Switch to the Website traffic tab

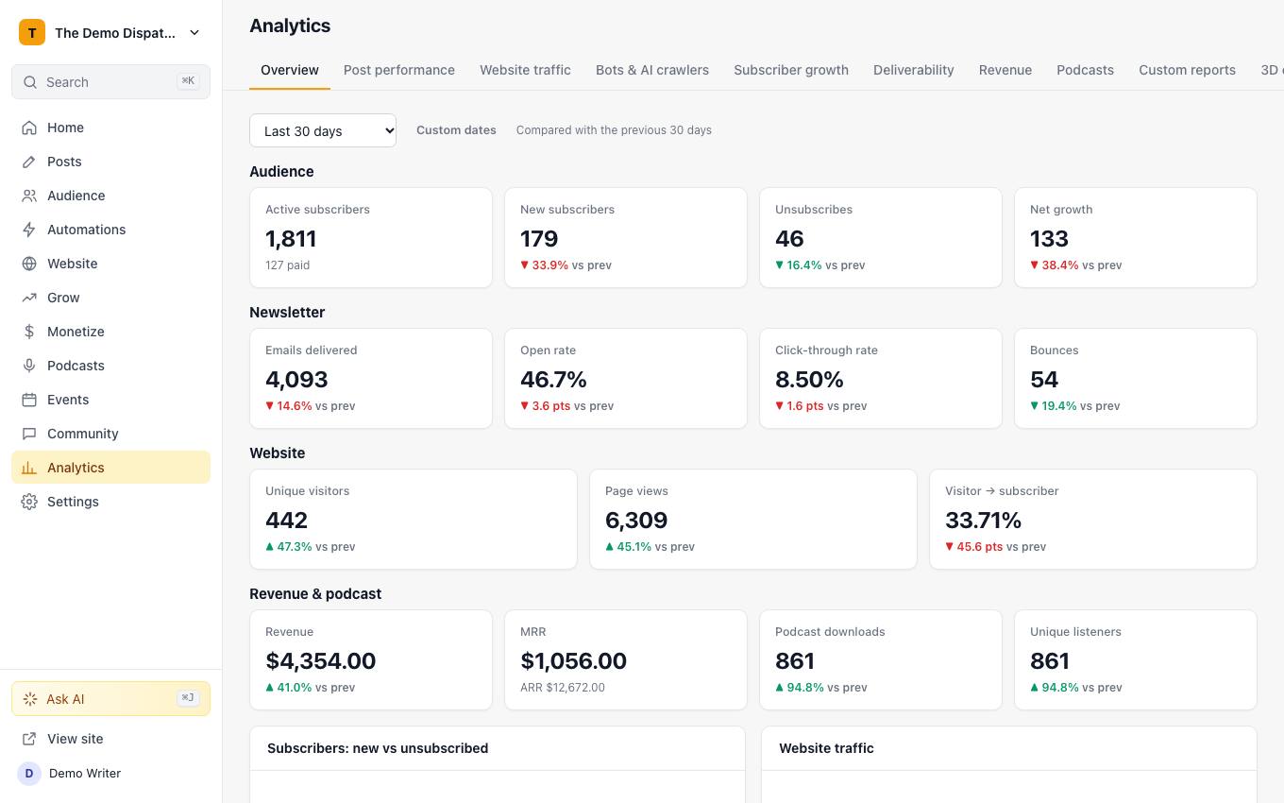pyautogui.click(x=525, y=70)
